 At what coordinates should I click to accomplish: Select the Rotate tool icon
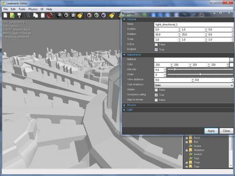66,15
